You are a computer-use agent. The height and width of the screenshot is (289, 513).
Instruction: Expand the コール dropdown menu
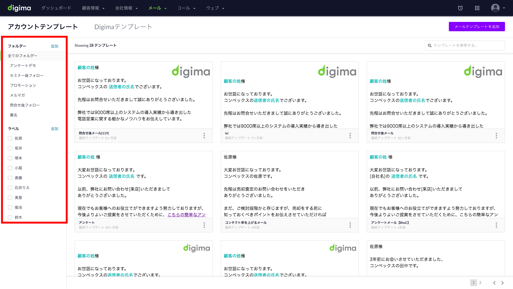point(186,8)
